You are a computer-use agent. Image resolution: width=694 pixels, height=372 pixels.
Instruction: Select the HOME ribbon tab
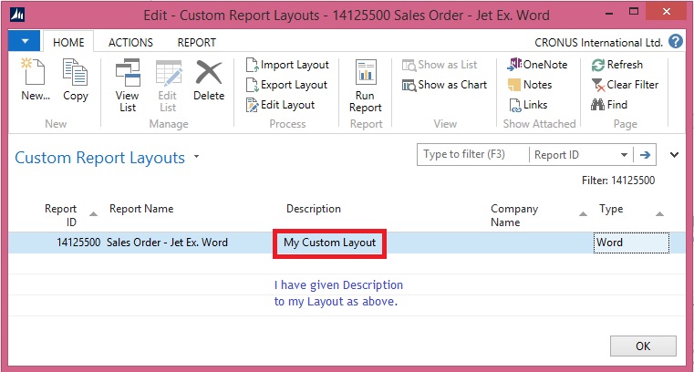[x=68, y=43]
